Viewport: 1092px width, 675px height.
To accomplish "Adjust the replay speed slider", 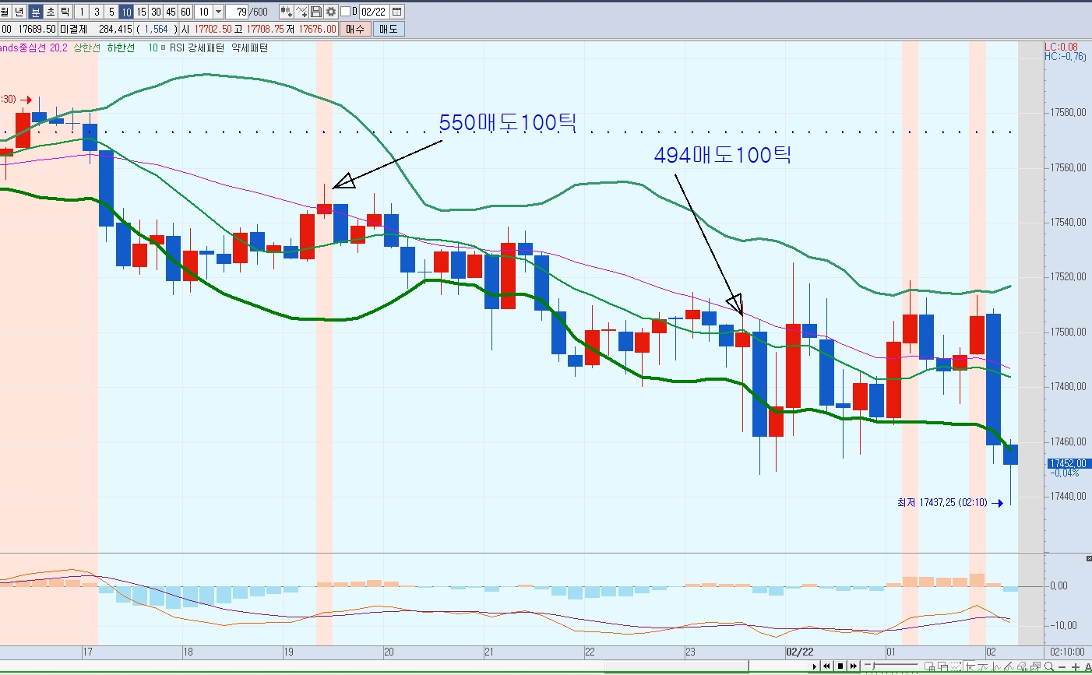I will (891, 666).
